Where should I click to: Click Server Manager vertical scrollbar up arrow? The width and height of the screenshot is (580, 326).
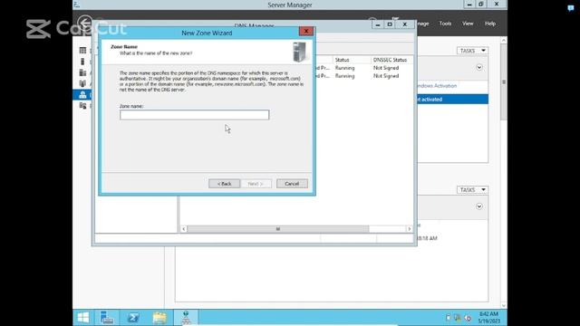coord(504,40)
